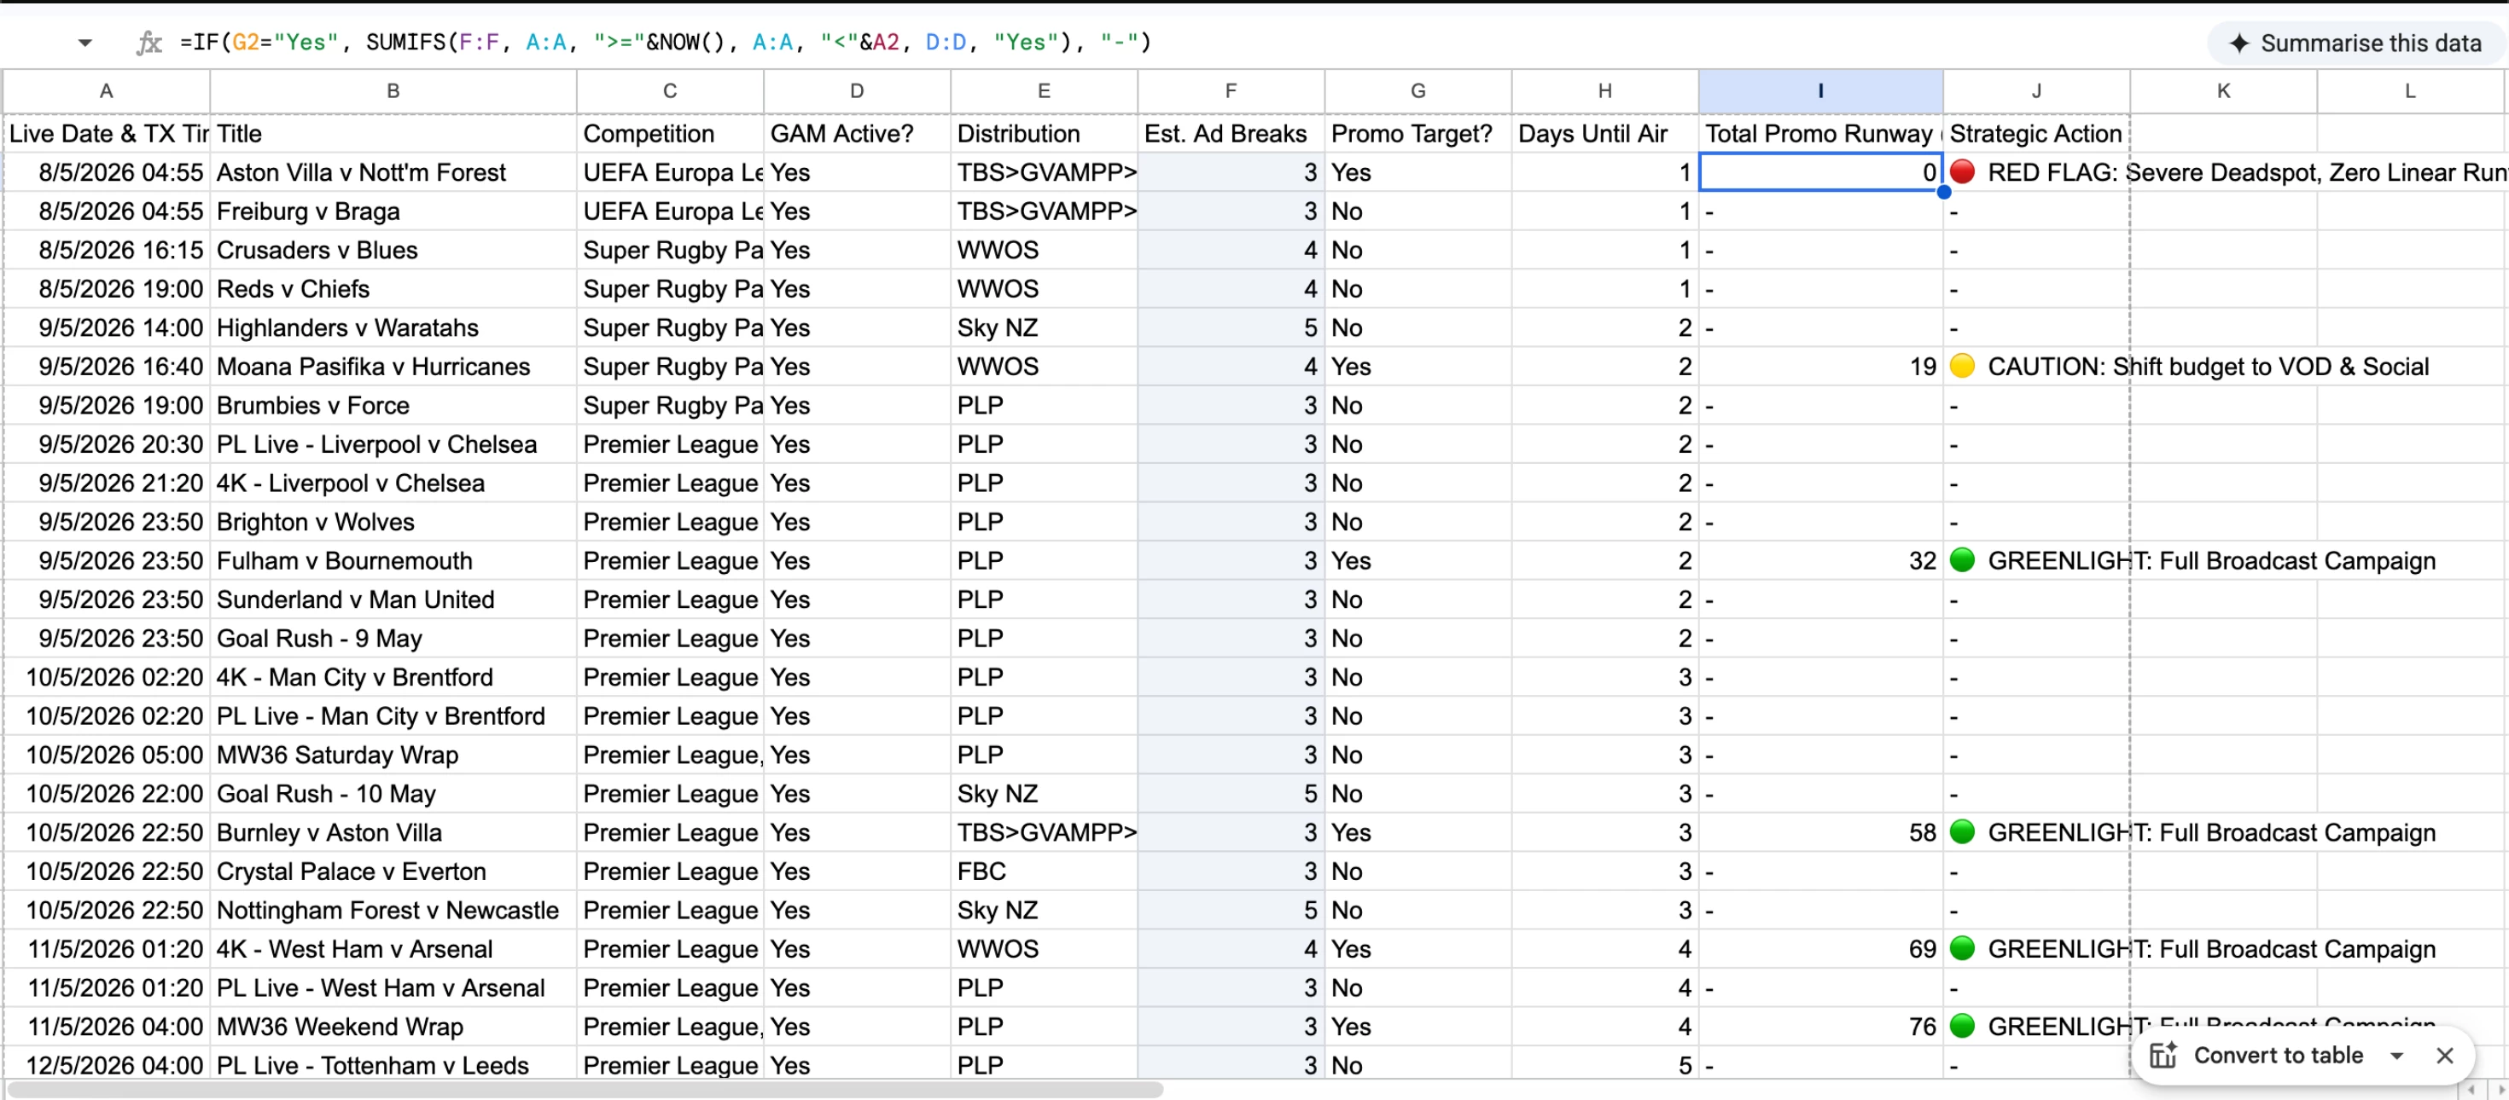
Task: Click the horizontal scrollbar thumb
Action: [x=585, y=1091]
